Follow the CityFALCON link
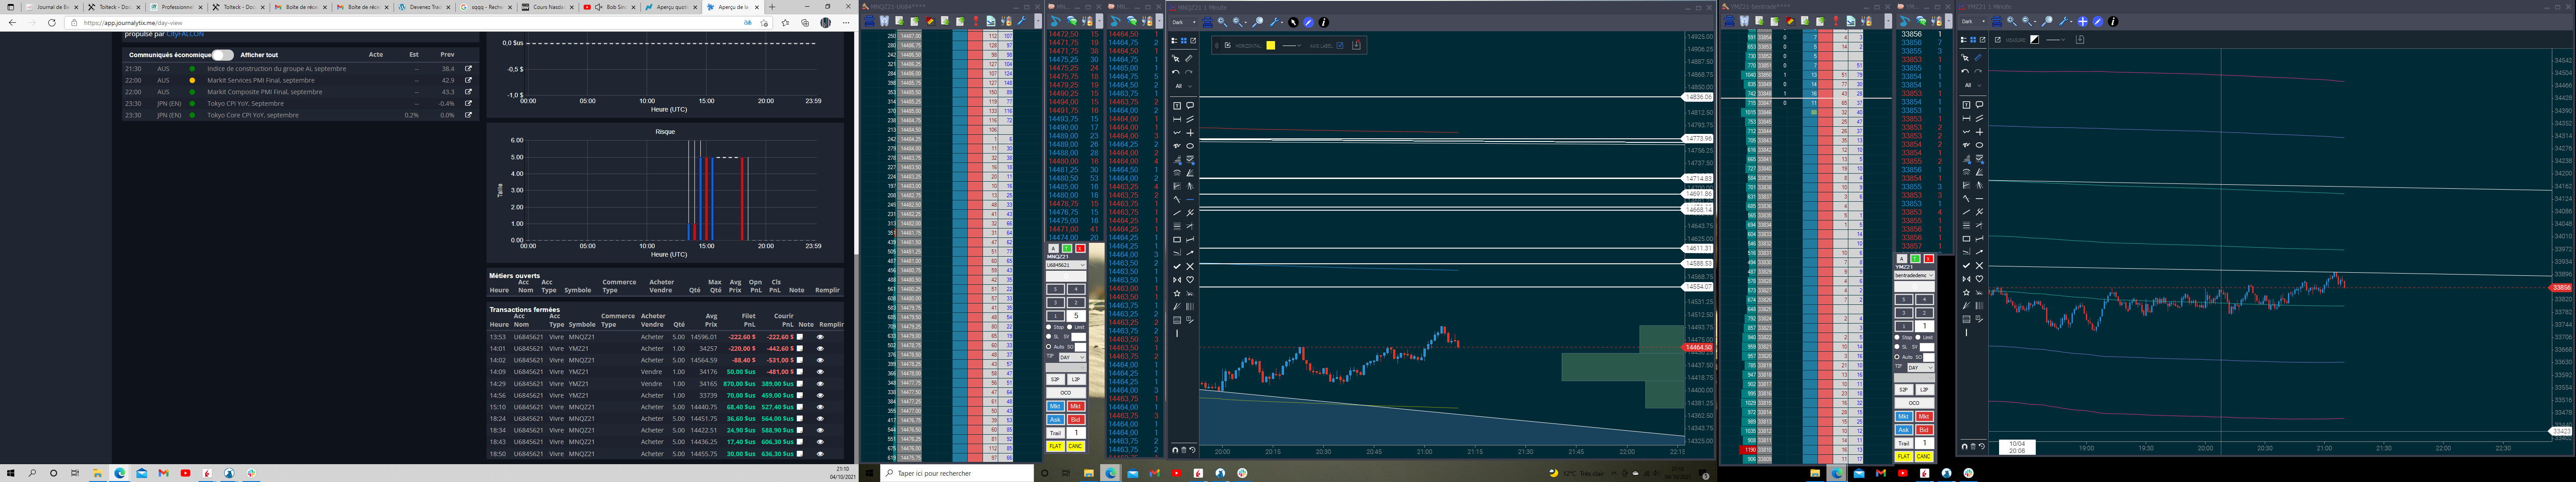Image resolution: width=2576 pixels, height=482 pixels. [185, 34]
